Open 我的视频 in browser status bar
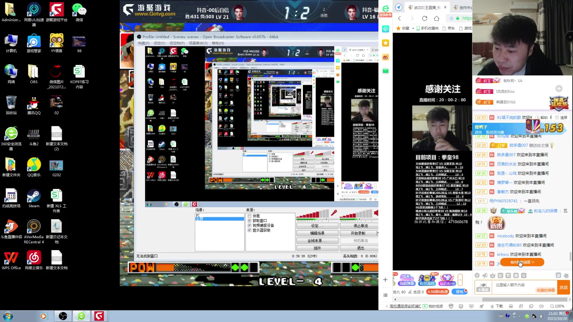This screenshot has width=573, height=322. click(x=433, y=306)
